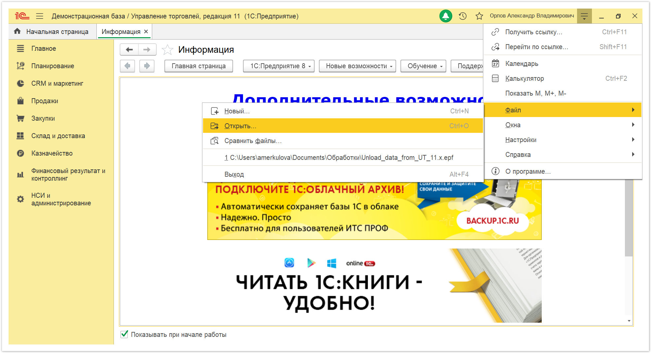Expand the Справка submenu

[563, 154]
